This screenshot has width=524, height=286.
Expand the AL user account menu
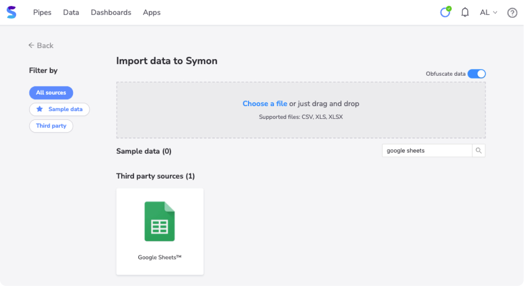(x=488, y=13)
